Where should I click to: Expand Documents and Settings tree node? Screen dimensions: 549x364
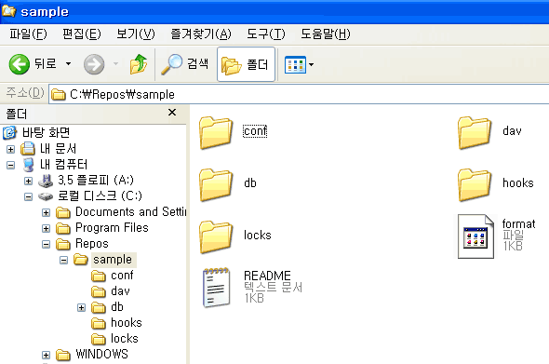46,212
